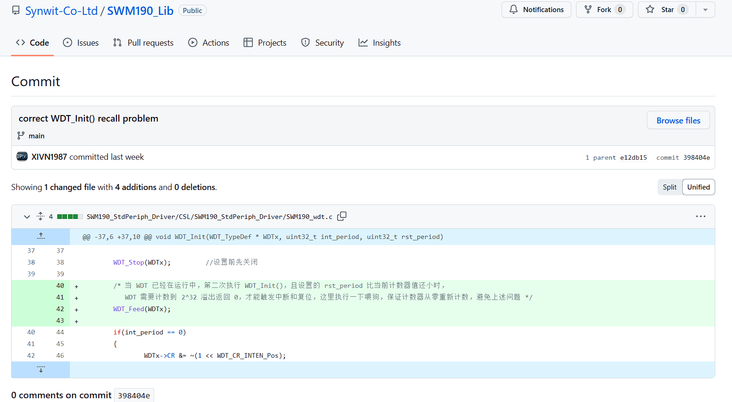The width and height of the screenshot is (732, 402).
Task: Expand all lines of the file diff
Action: click(41, 217)
